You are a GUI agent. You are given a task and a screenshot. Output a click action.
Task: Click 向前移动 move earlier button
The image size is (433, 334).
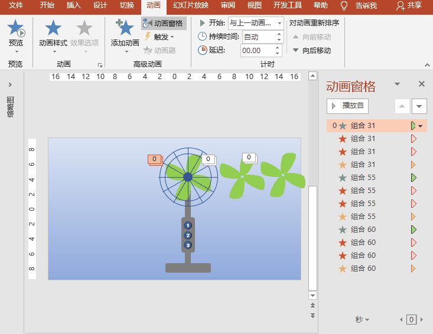click(312, 37)
